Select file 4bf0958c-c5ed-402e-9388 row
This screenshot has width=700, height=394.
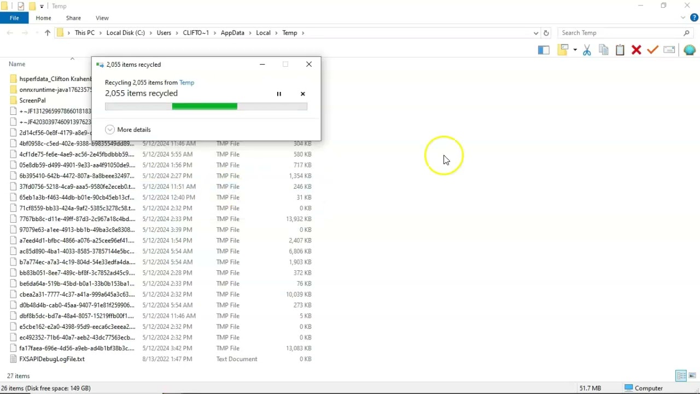coord(161,143)
